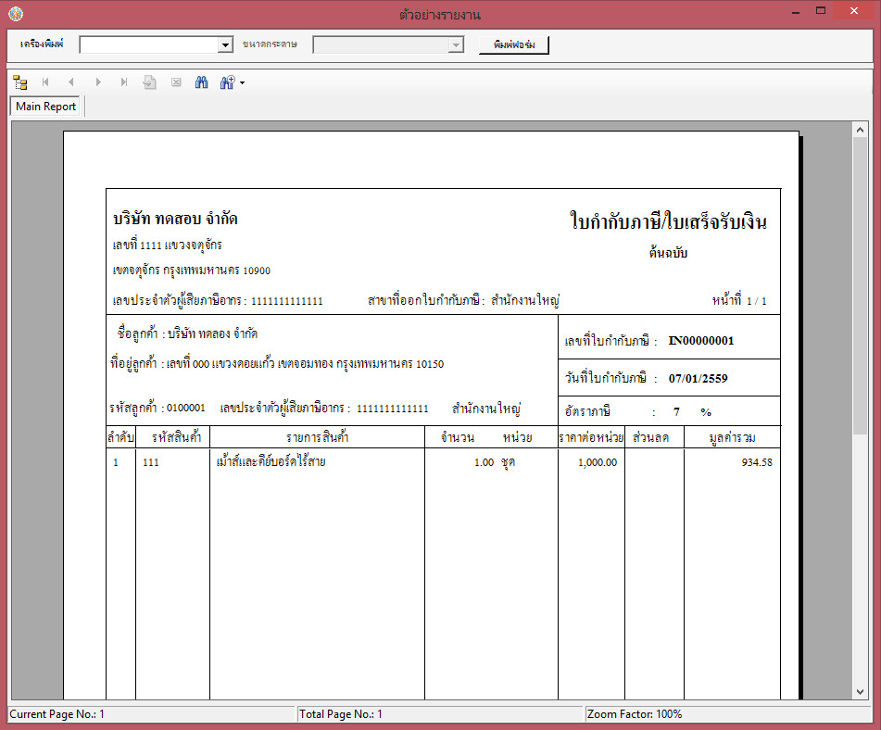Go to last page arrow icon
Screen dimensions: 881x730
[x=124, y=82]
